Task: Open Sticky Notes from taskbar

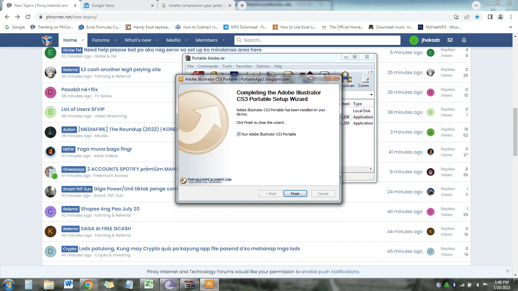Action: coord(109,285)
